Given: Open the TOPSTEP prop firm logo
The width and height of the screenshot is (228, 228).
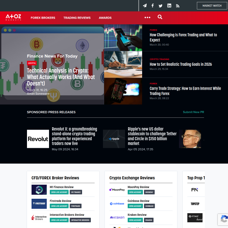Looking at the screenshot, I should [195, 204].
